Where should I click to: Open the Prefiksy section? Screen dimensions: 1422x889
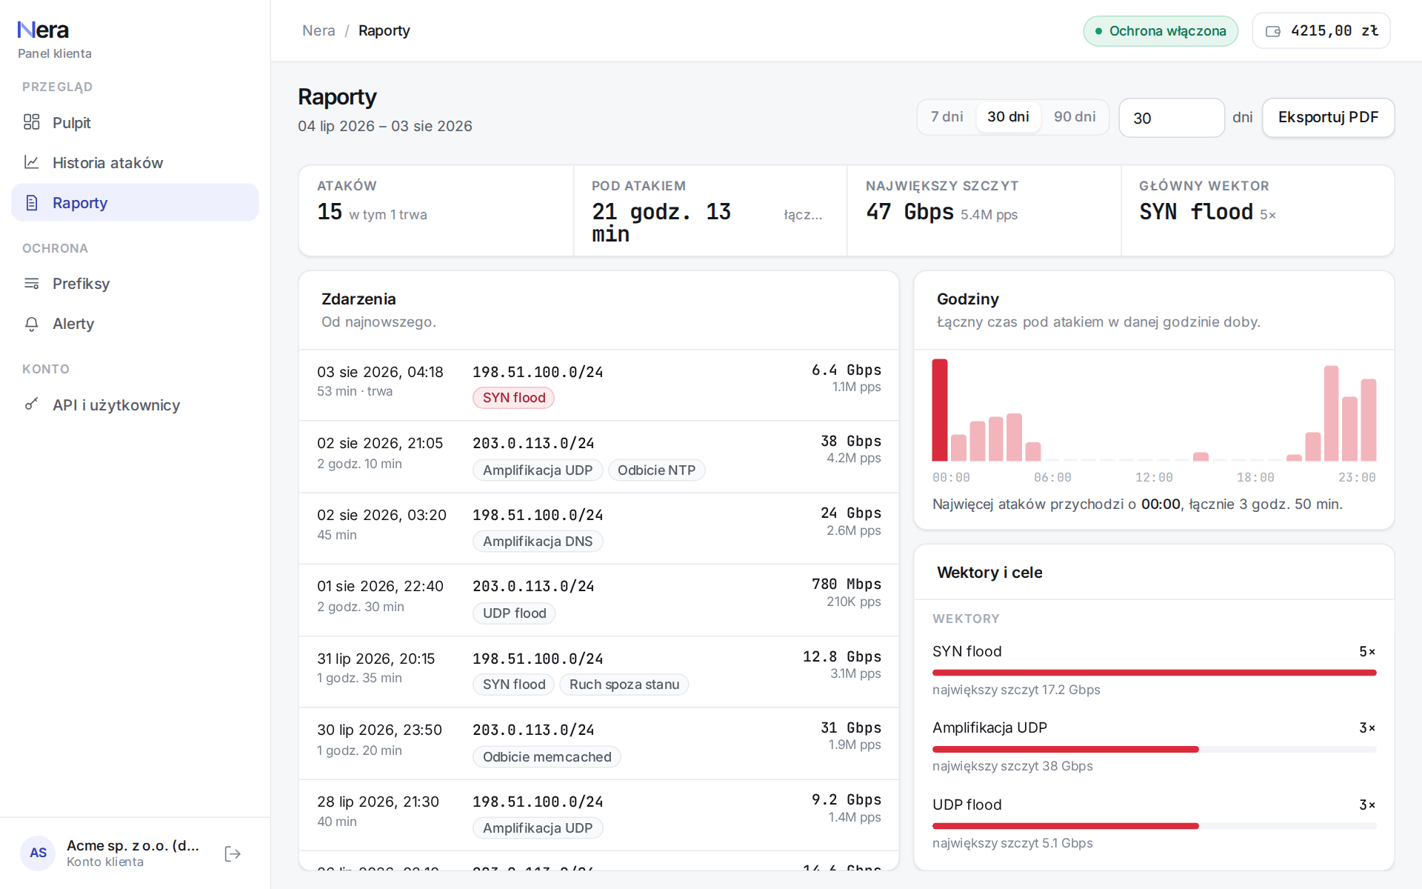135,283
